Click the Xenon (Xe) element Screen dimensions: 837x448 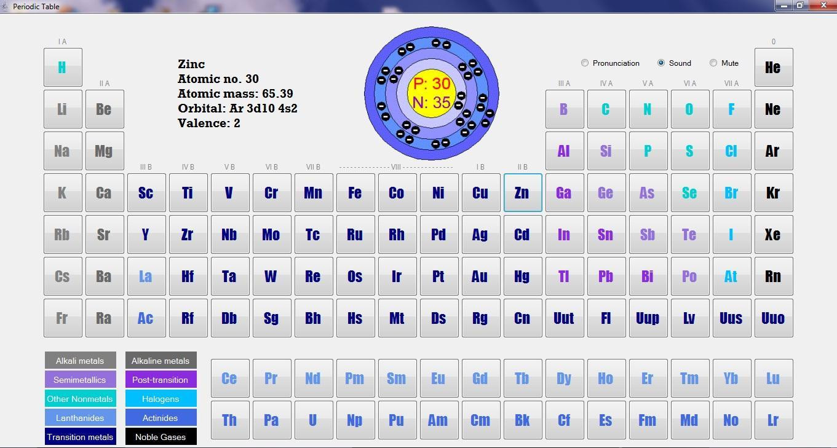774,235
